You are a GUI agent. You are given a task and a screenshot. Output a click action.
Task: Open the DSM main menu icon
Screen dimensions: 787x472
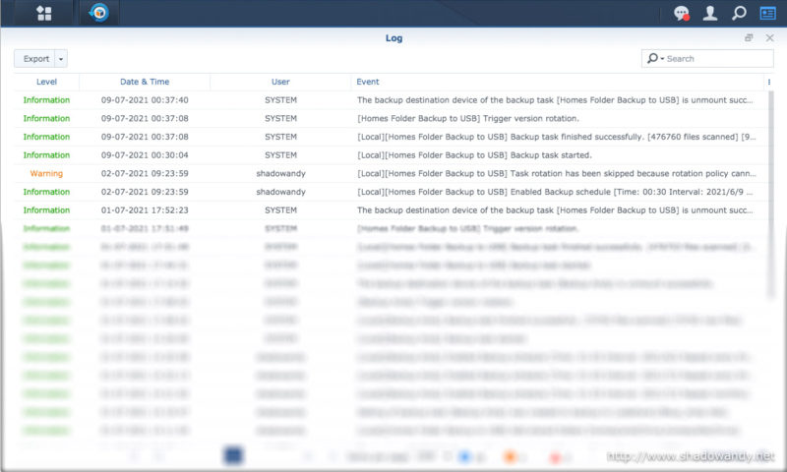coord(44,13)
